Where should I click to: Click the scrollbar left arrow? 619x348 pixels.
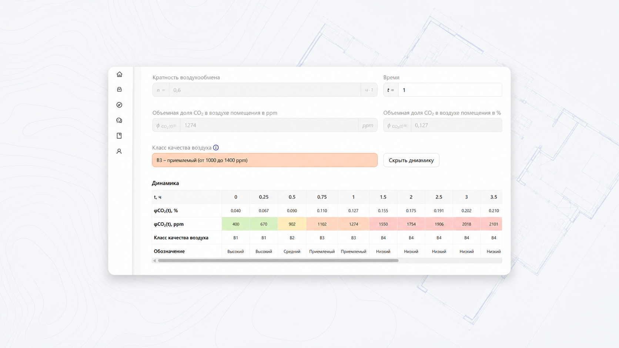pyautogui.click(x=155, y=261)
